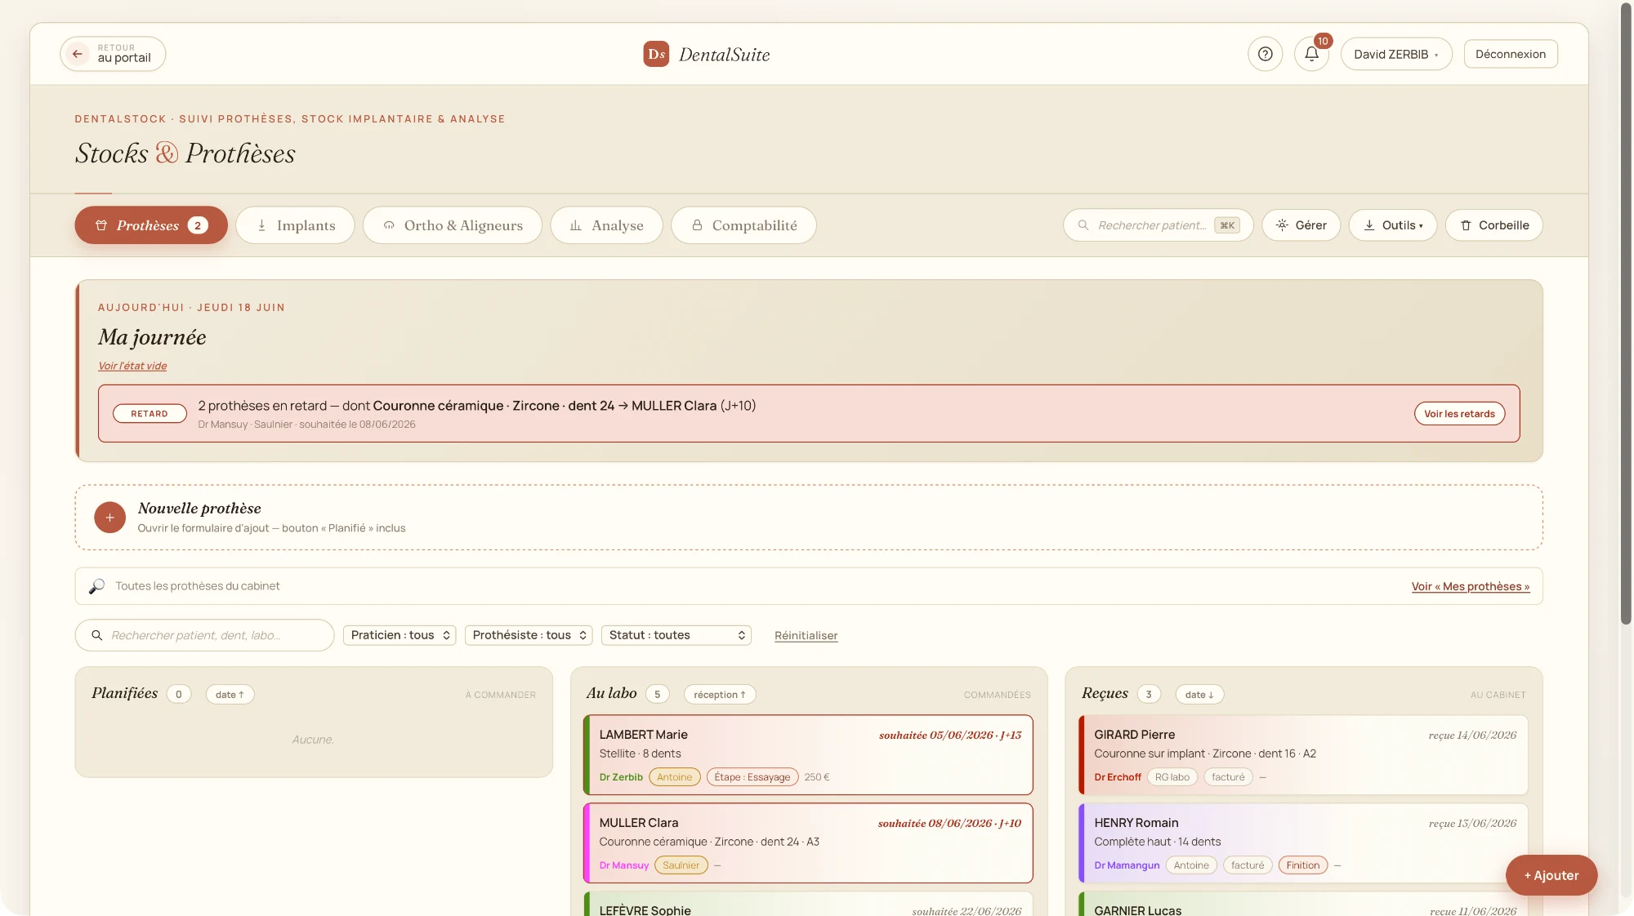The image size is (1634, 916).
Task: Click the Déconnexion button
Action: click(x=1511, y=54)
